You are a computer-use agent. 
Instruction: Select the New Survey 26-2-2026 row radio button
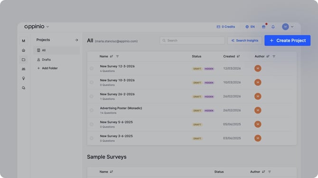[x=92, y=97]
